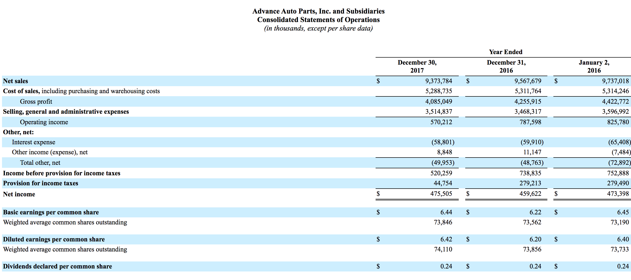Select net income value 459,622
The height and width of the screenshot is (280, 631).
tap(530, 194)
